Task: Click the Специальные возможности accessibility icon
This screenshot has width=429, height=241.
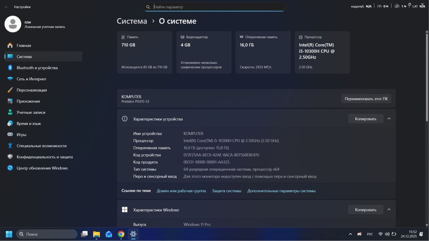Action: pyautogui.click(x=10, y=146)
